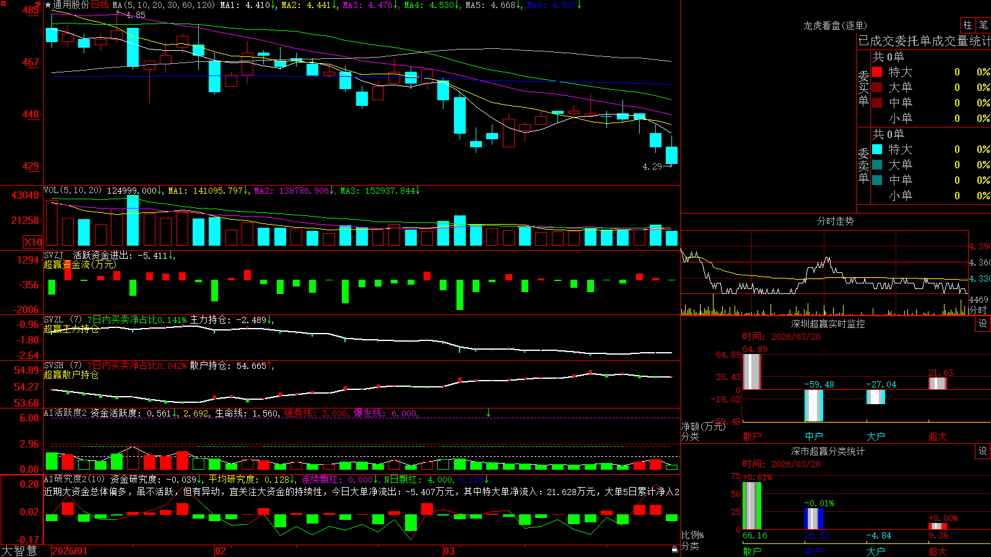This screenshot has height=557, width=991.
Task: Select the SVZJ indicator label
Action: tap(54, 255)
